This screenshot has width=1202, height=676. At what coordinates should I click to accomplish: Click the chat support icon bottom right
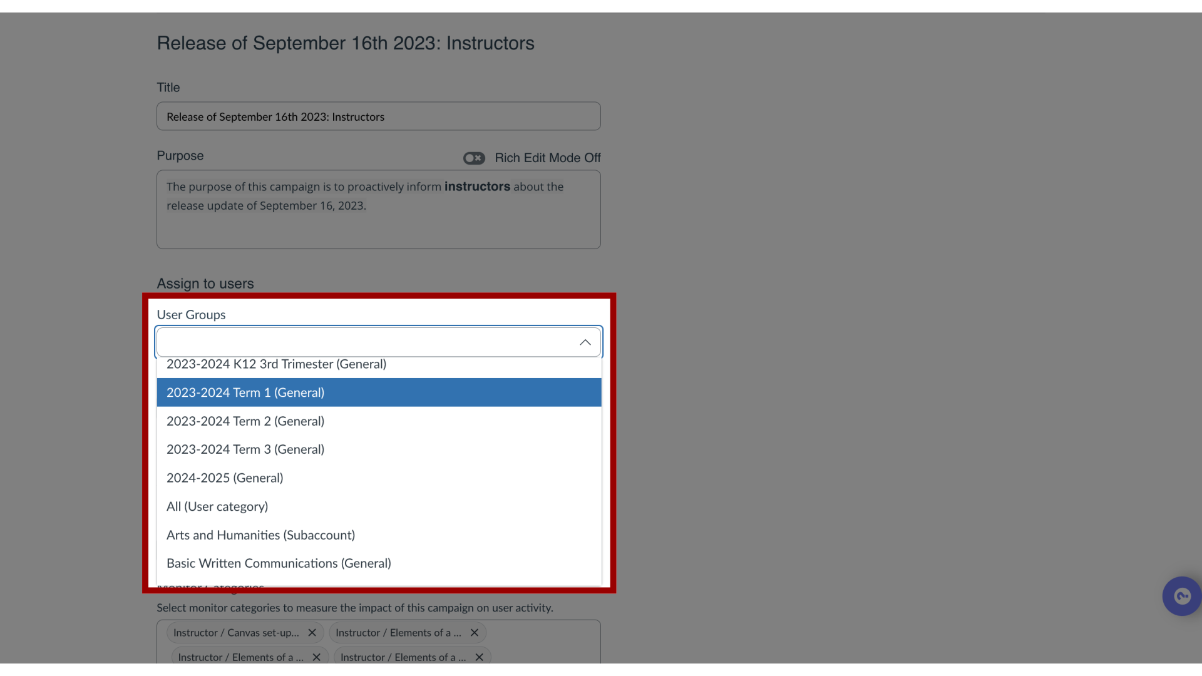[1182, 597]
